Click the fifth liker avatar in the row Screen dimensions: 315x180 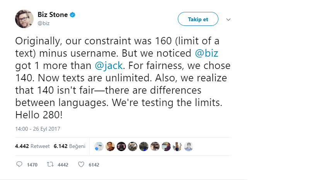144,146
